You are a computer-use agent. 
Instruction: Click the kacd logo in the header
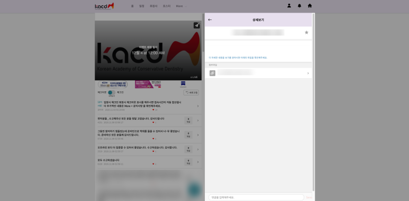tap(104, 6)
